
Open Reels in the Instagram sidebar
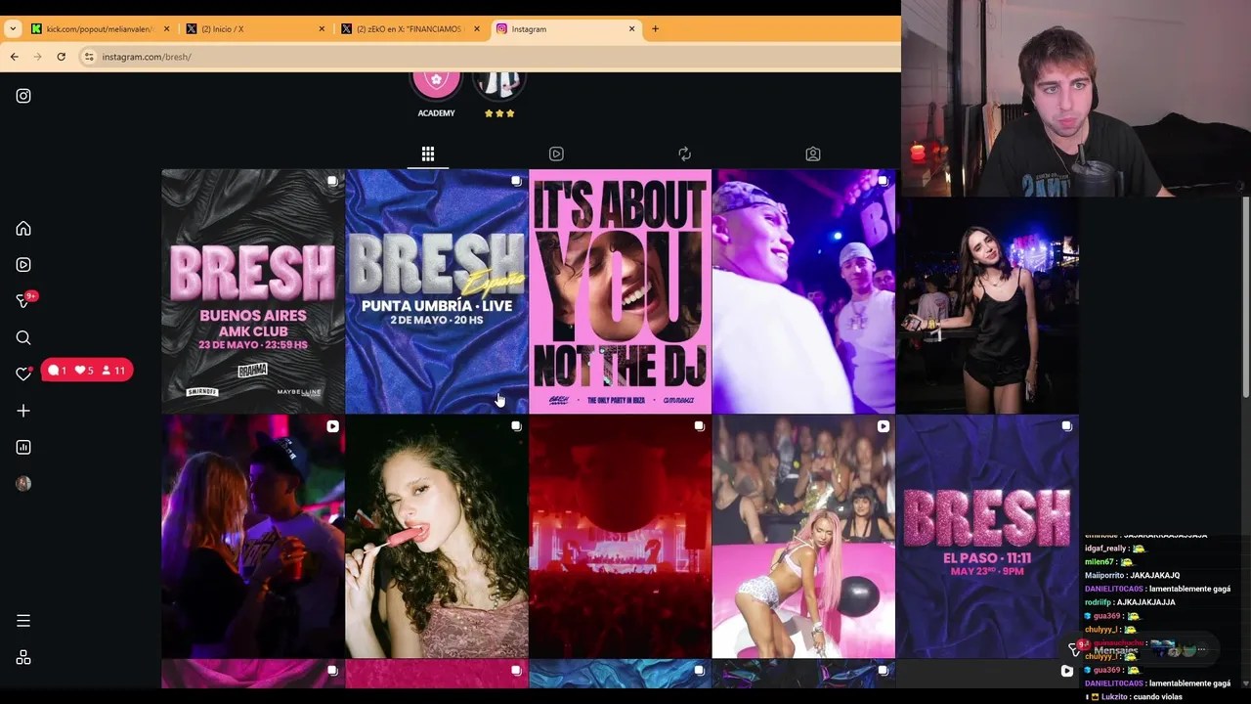point(23,264)
